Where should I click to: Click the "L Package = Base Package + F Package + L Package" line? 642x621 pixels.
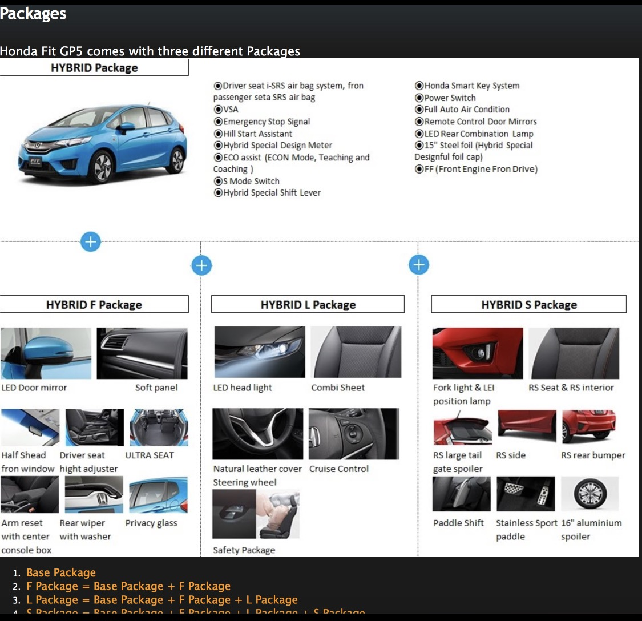[x=161, y=600]
